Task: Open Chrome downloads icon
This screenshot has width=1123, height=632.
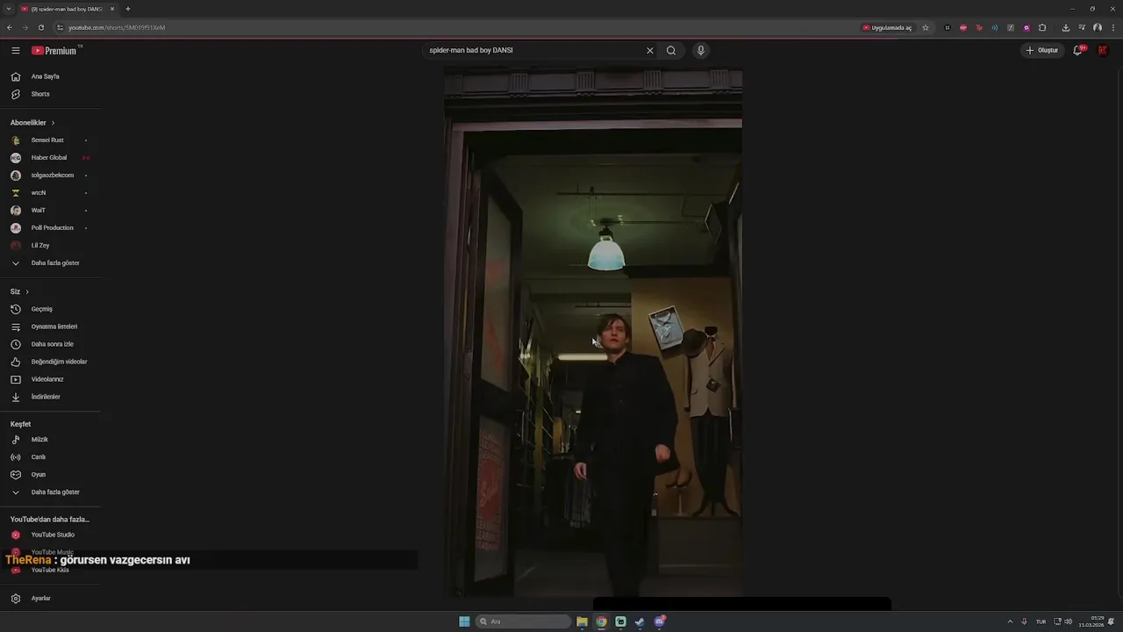Action: tap(1066, 27)
